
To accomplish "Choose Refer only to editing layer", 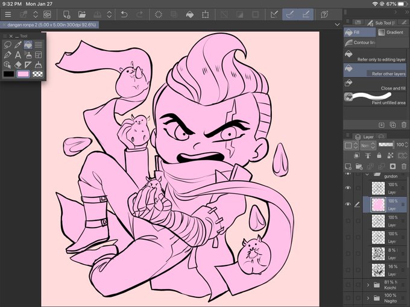I will pyautogui.click(x=375, y=56).
